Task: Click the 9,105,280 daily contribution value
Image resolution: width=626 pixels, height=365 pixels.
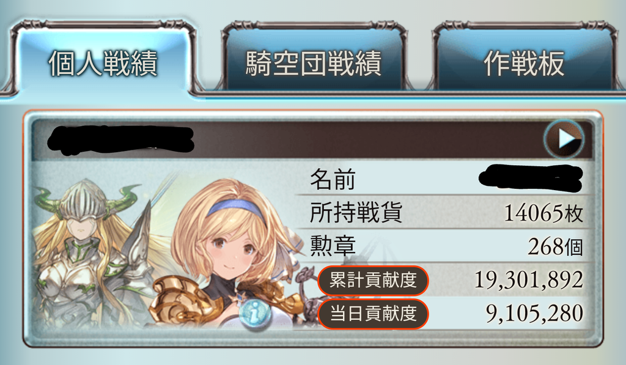Action: [534, 314]
